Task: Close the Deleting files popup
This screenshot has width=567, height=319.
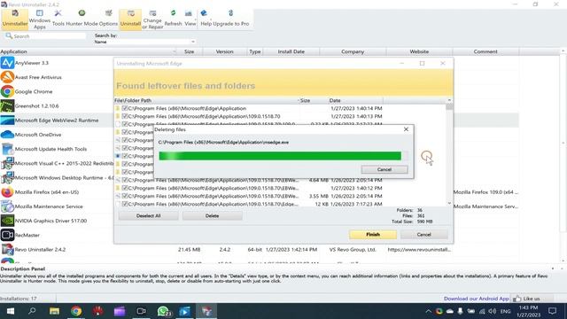Action: [x=406, y=129]
